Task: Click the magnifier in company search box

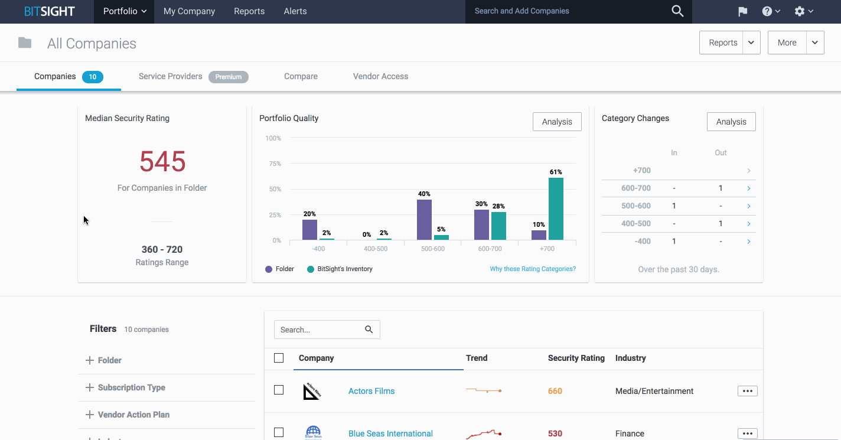Action: tap(369, 330)
